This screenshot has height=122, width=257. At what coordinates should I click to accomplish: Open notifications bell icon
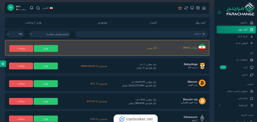pos(32,8)
